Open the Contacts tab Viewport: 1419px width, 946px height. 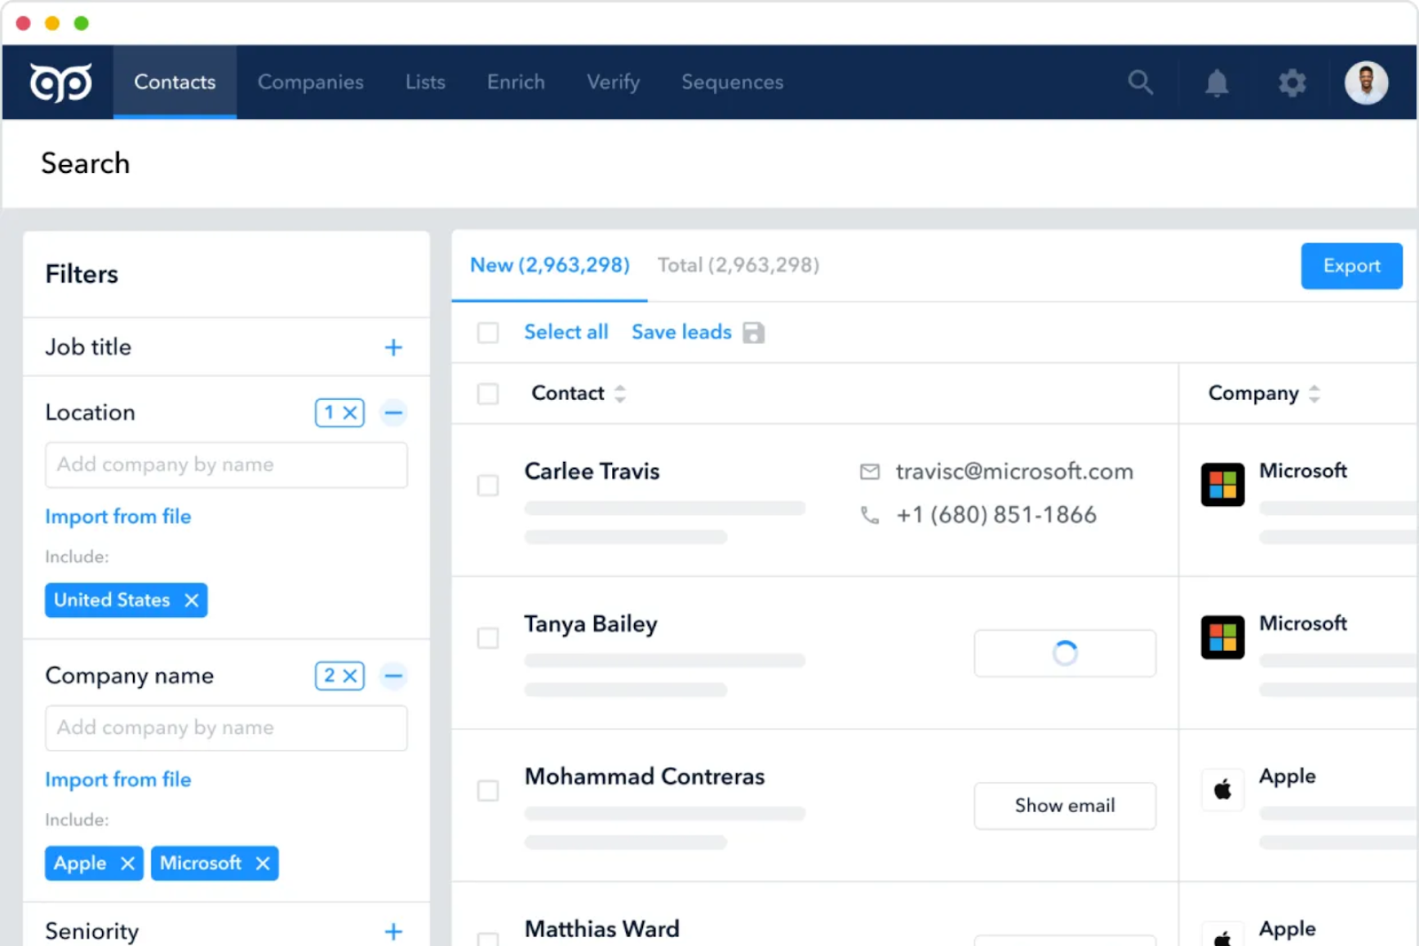[x=175, y=82]
